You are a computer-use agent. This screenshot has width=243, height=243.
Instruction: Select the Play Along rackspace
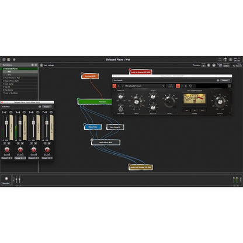point(19,90)
